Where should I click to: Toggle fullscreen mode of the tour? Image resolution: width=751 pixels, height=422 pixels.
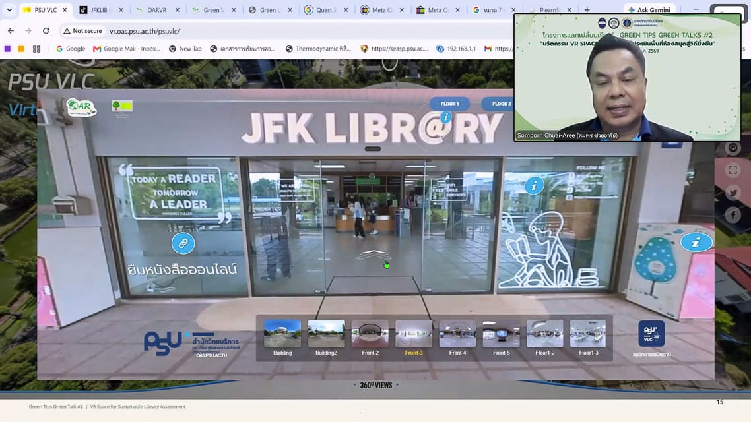tap(733, 170)
